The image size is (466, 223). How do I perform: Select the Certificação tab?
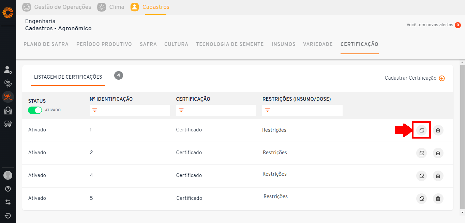pos(359,44)
